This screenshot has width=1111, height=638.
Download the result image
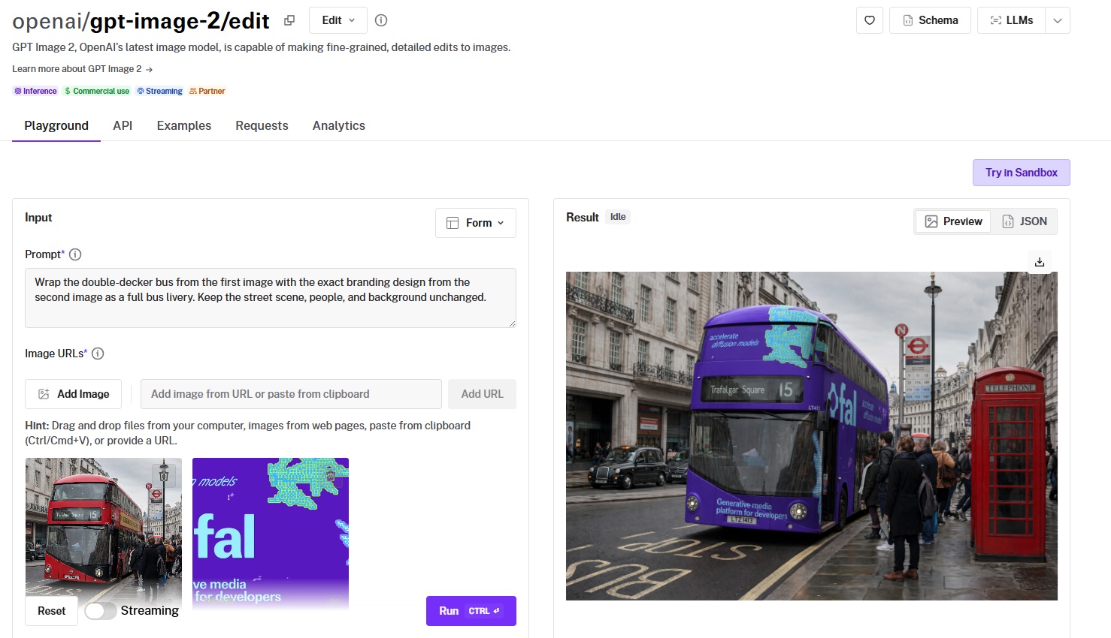point(1039,262)
